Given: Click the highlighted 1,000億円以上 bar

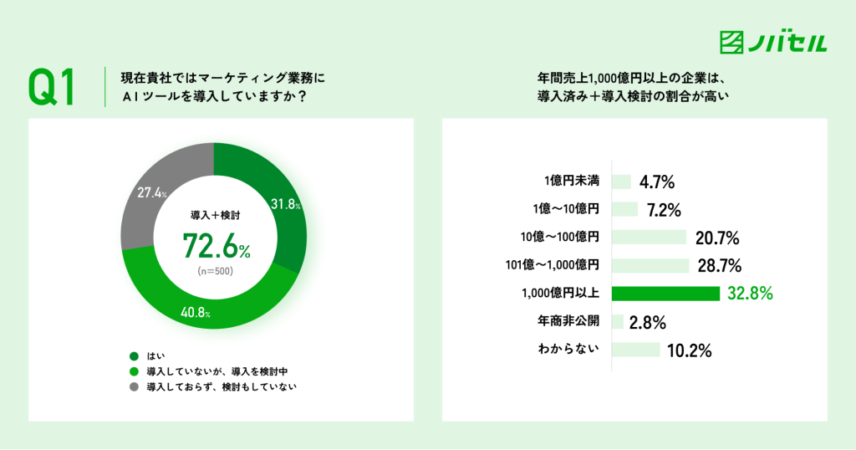Looking at the screenshot, I should tap(665, 294).
